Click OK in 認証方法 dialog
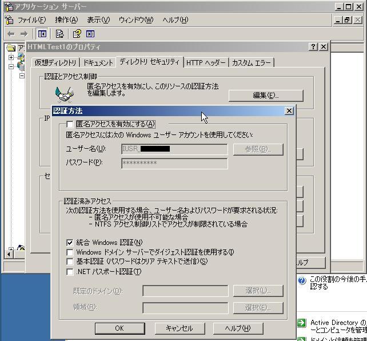367x341 pixels. [119, 328]
